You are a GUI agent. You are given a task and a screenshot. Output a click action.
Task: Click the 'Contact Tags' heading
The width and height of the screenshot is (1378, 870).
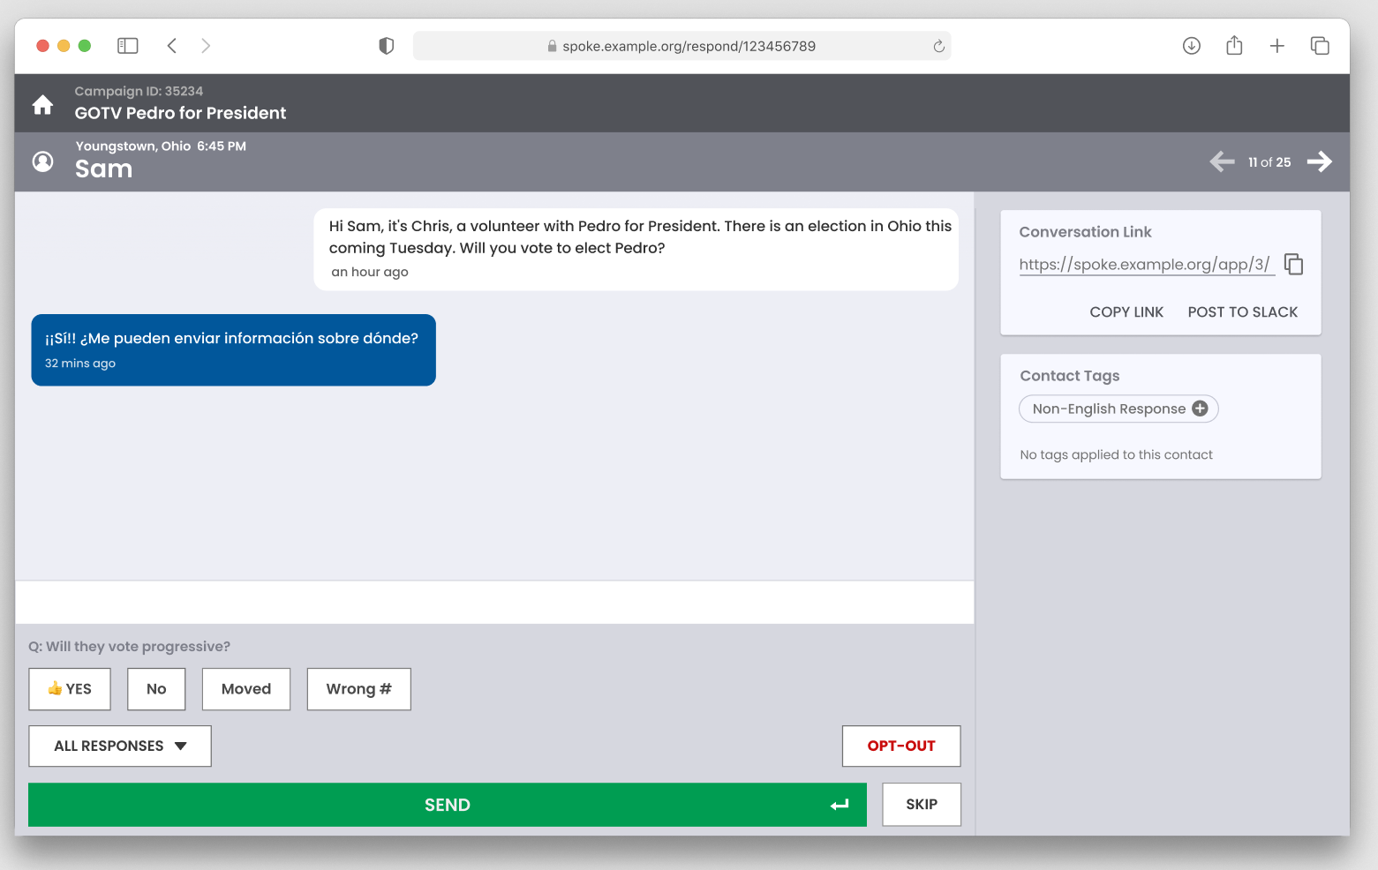pyautogui.click(x=1069, y=376)
